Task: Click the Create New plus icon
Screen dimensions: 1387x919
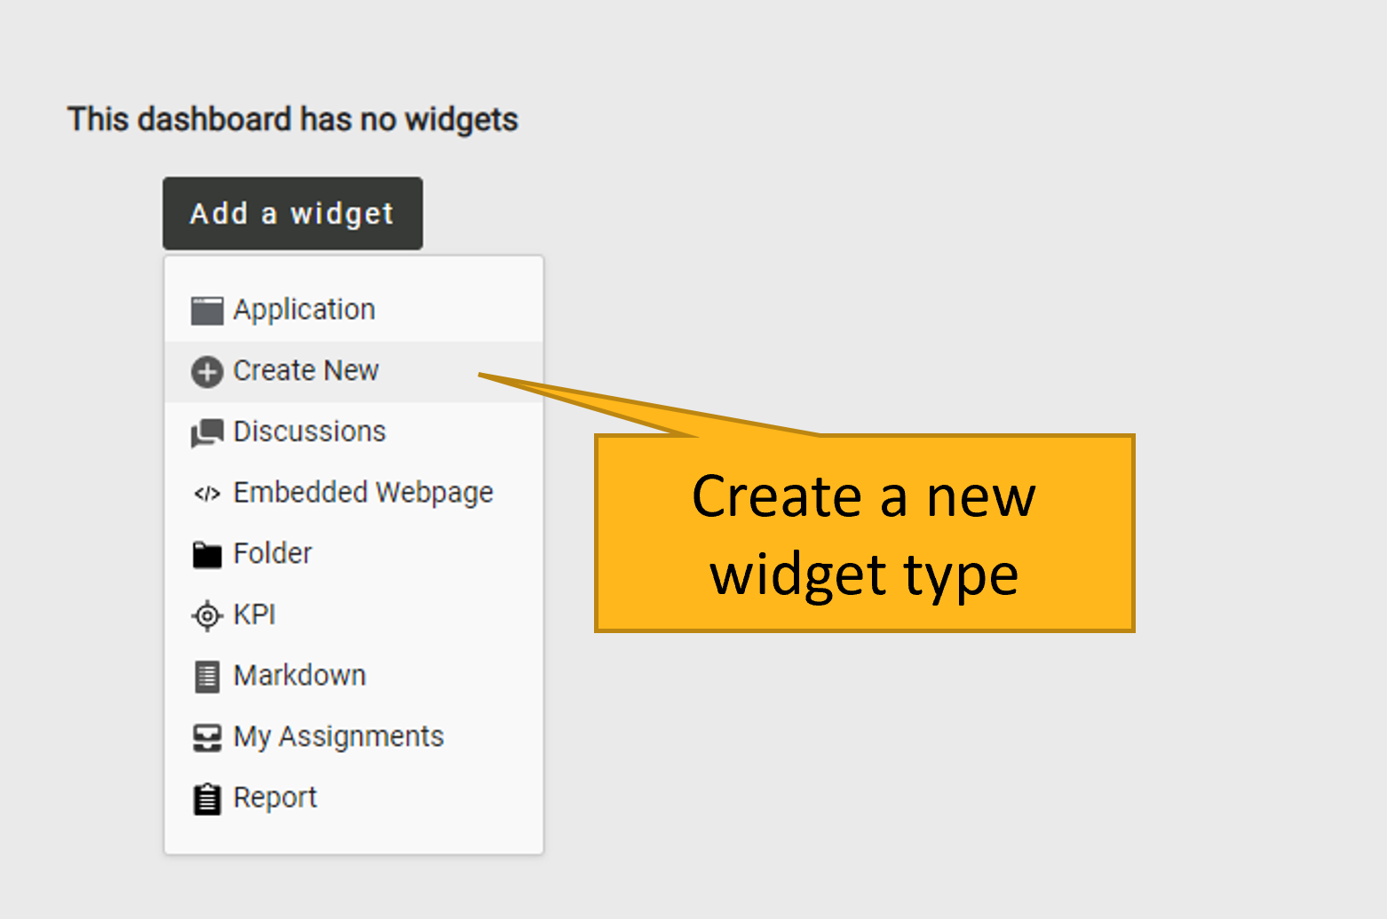Action: 207,372
